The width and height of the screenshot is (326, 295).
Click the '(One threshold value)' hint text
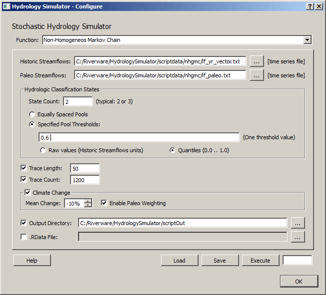tap(269, 137)
